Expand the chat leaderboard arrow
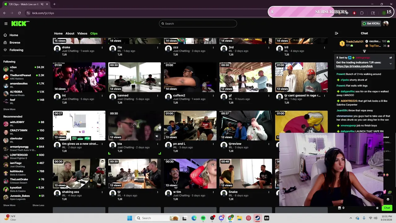 364,51
